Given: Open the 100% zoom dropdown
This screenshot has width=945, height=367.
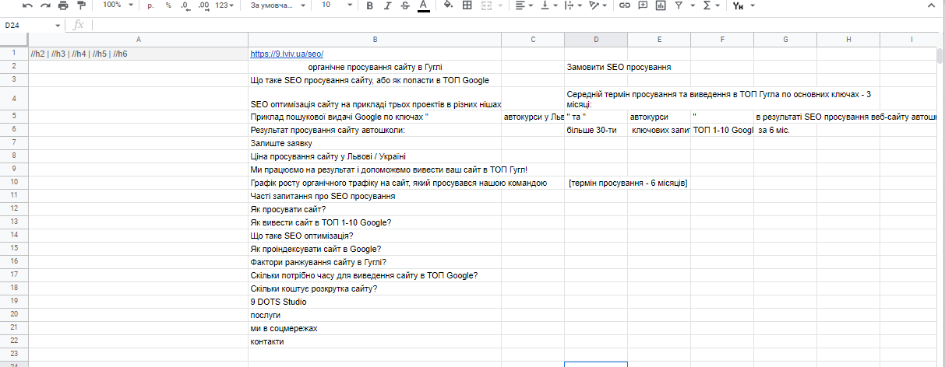Looking at the screenshot, I should click(118, 5).
